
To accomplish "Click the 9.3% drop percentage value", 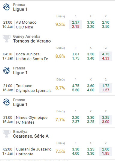I will [60, 25].
